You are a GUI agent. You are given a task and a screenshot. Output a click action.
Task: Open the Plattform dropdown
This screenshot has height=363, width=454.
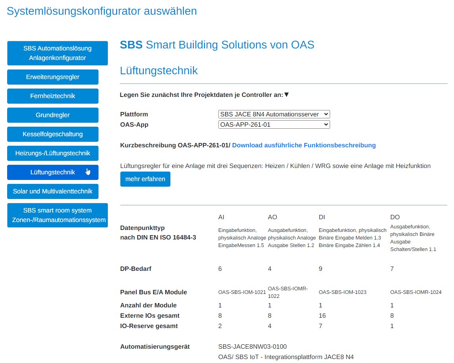pyautogui.click(x=274, y=114)
